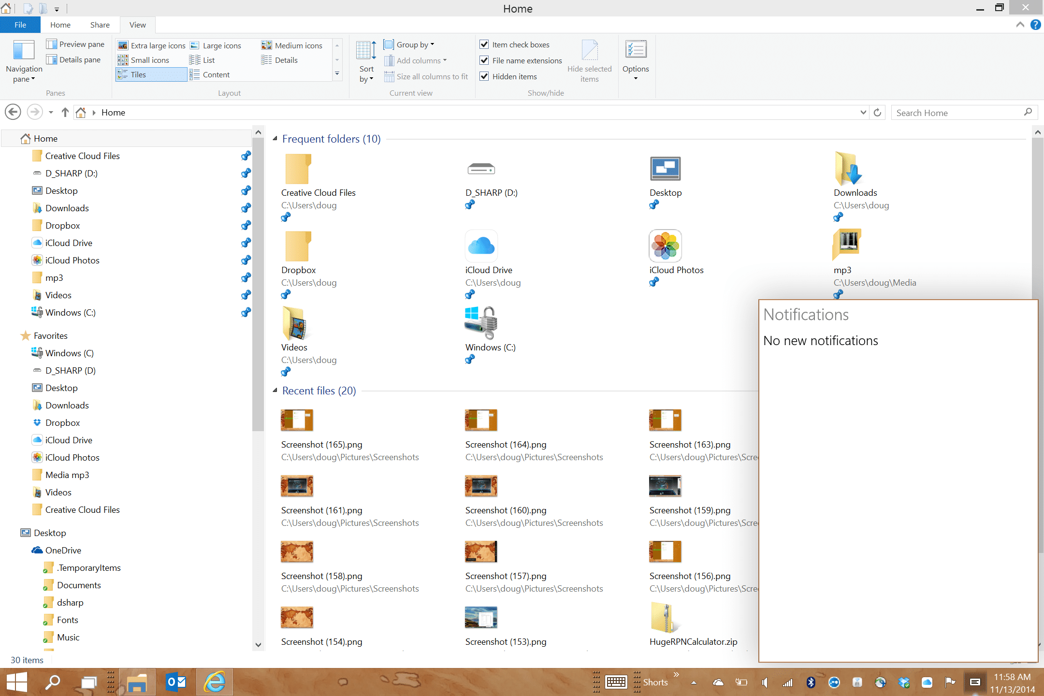This screenshot has height=696, width=1044.
Task: Open HugeRPNCalculator.zip file
Action: coord(693,624)
